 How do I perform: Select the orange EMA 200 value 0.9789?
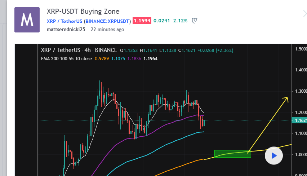point(102,58)
